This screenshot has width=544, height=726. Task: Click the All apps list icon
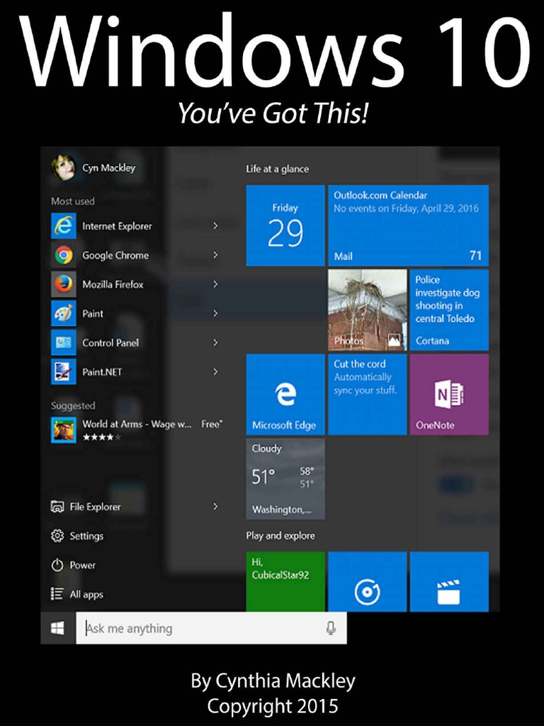pyautogui.click(x=57, y=594)
